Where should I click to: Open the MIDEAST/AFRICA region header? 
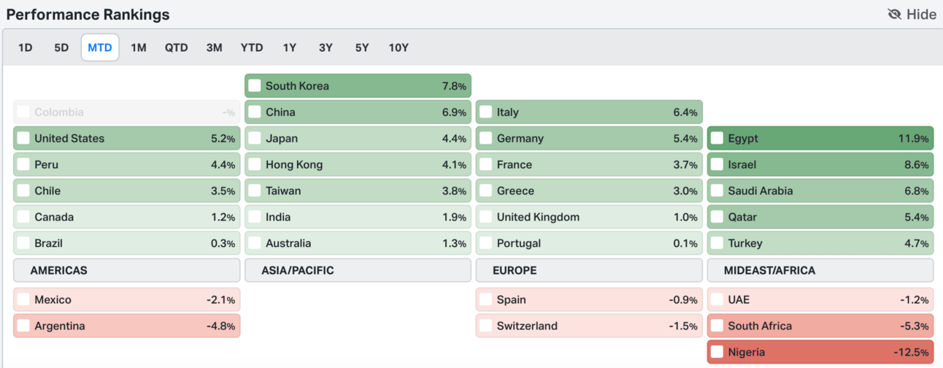pyautogui.click(x=820, y=270)
